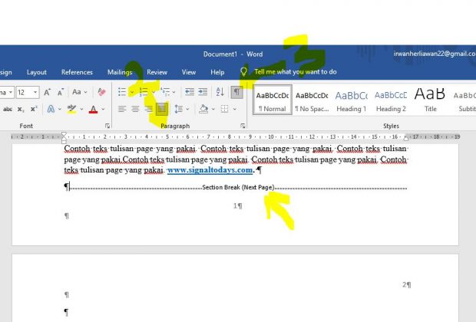The image size is (476, 322).
Task: Open the Bullets dropdown arrow
Action: tap(132, 92)
